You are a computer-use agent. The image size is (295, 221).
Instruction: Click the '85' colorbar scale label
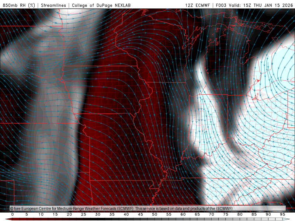(x=254, y=214)
